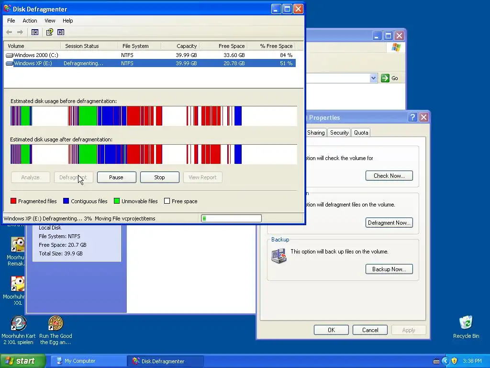Viewport: 490px width, 368px height.
Task: Switch to My Computer taskbar button
Action: pos(88,361)
